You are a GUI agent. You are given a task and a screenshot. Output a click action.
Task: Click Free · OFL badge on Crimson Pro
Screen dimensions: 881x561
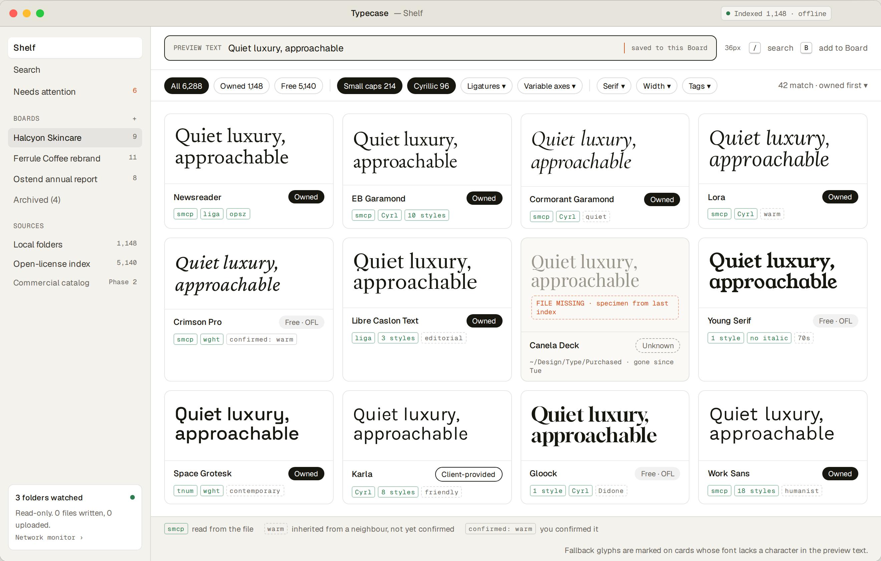coord(301,322)
